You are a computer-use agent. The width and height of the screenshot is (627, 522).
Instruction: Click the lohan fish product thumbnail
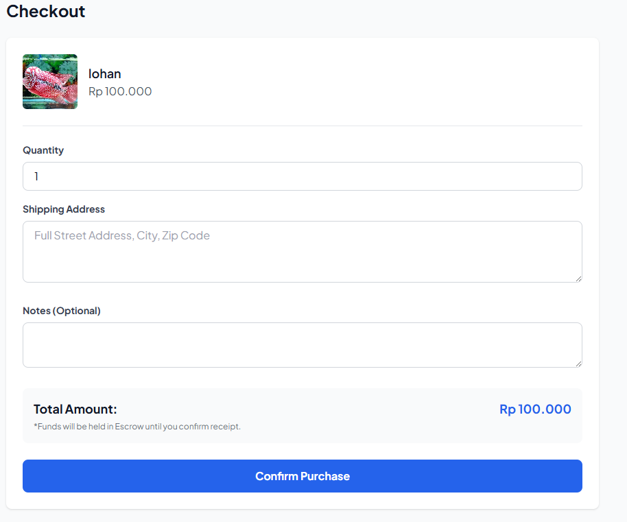(x=50, y=82)
